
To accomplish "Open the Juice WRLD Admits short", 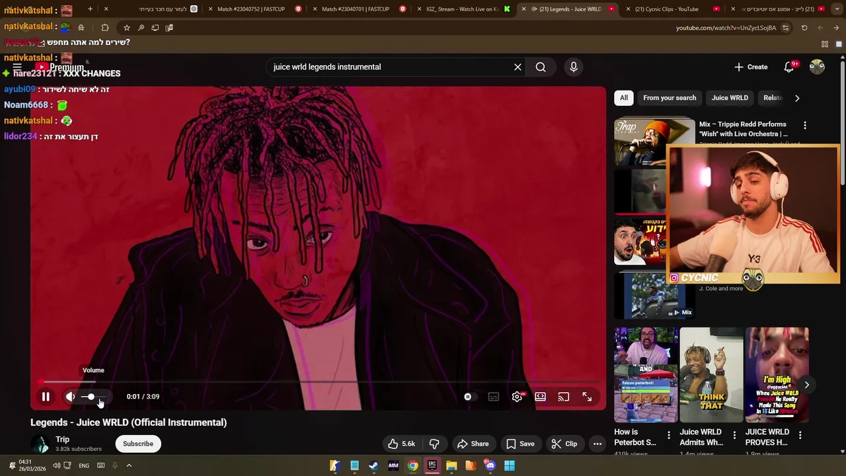I will click(711, 374).
